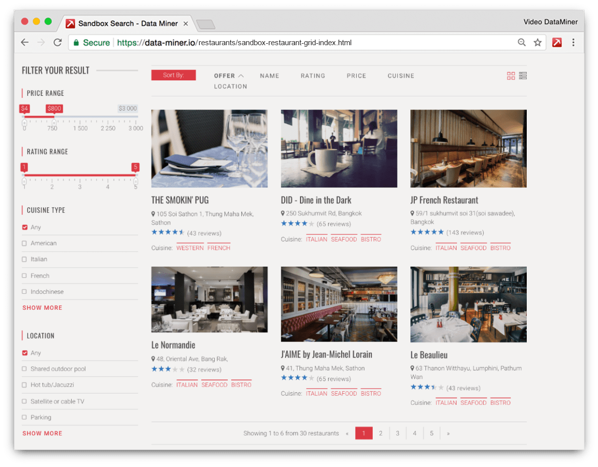Uncheck the Any cuisine checkbox
Screen dimensions: 598x467
(24, 227)
